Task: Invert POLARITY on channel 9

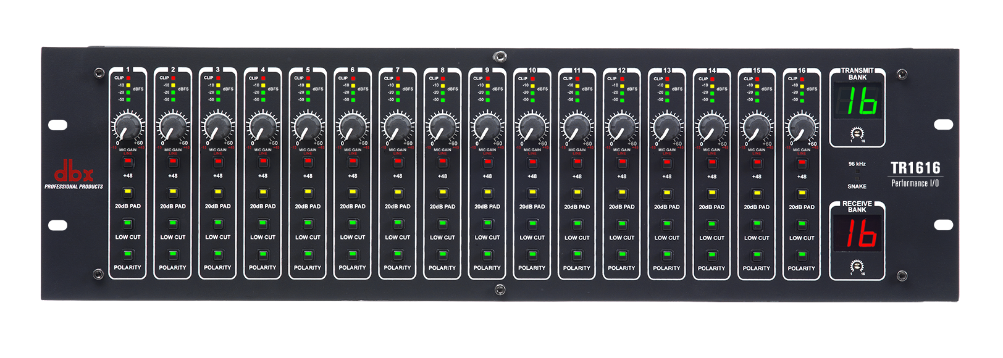Action: [487, 254]
